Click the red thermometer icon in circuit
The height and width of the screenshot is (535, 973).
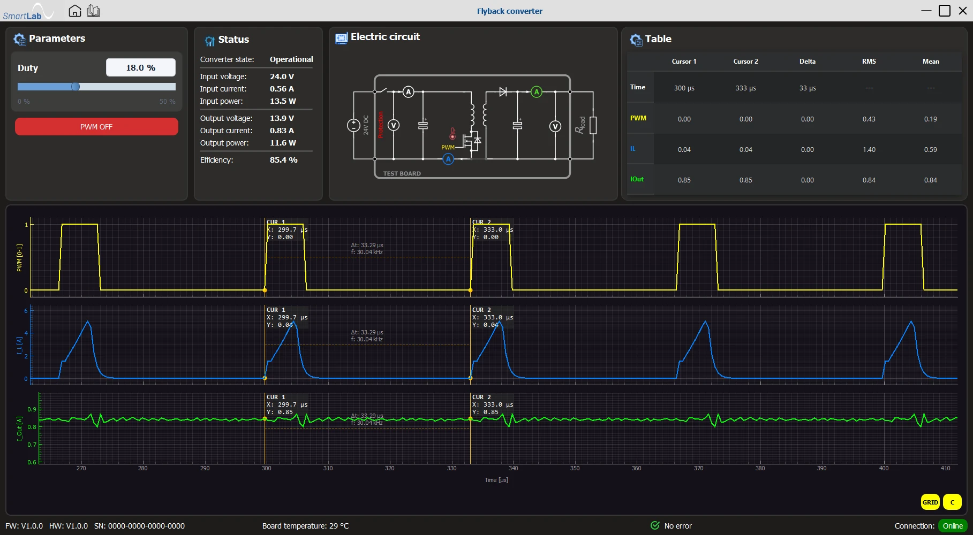point(452,134)
